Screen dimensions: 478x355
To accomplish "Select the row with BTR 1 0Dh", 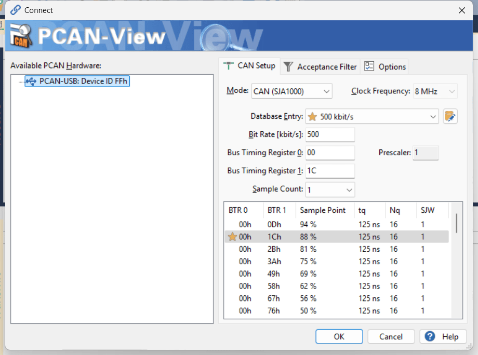I will click(337, 224).
